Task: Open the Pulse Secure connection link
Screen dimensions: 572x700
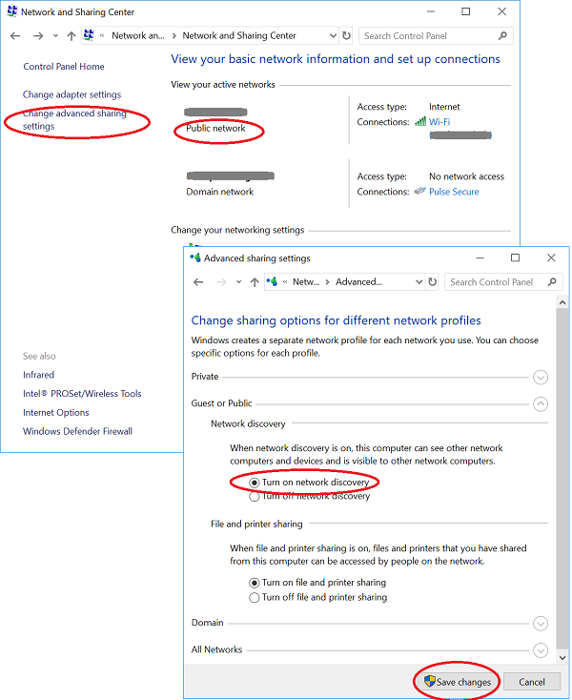Action: (454, 192)
